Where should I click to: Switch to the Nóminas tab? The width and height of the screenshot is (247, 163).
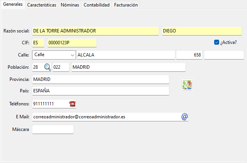[70, 5]
